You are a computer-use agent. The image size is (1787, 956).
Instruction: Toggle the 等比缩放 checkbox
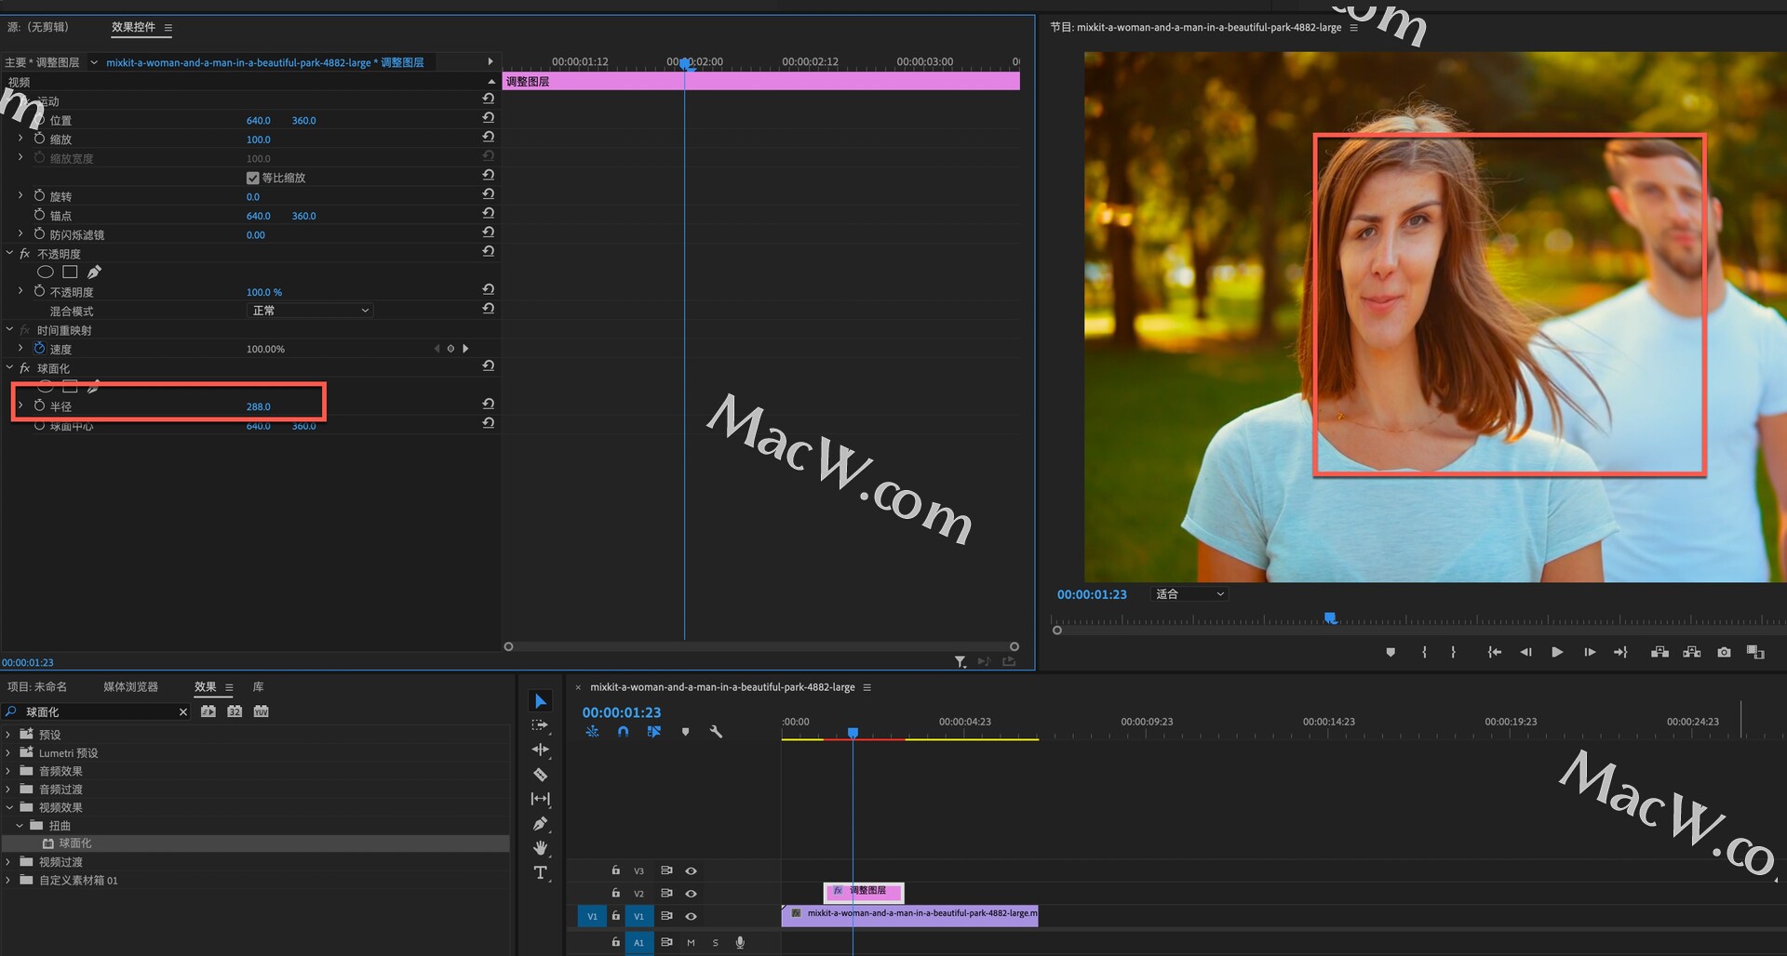pos(252,178)
